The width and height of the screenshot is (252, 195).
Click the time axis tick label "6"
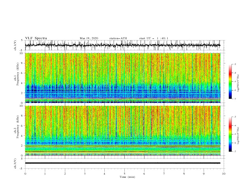point(144,174)
